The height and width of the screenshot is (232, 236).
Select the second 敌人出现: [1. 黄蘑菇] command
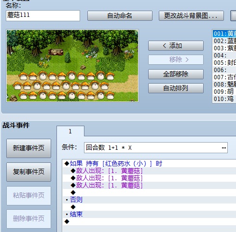coord(149,178)
